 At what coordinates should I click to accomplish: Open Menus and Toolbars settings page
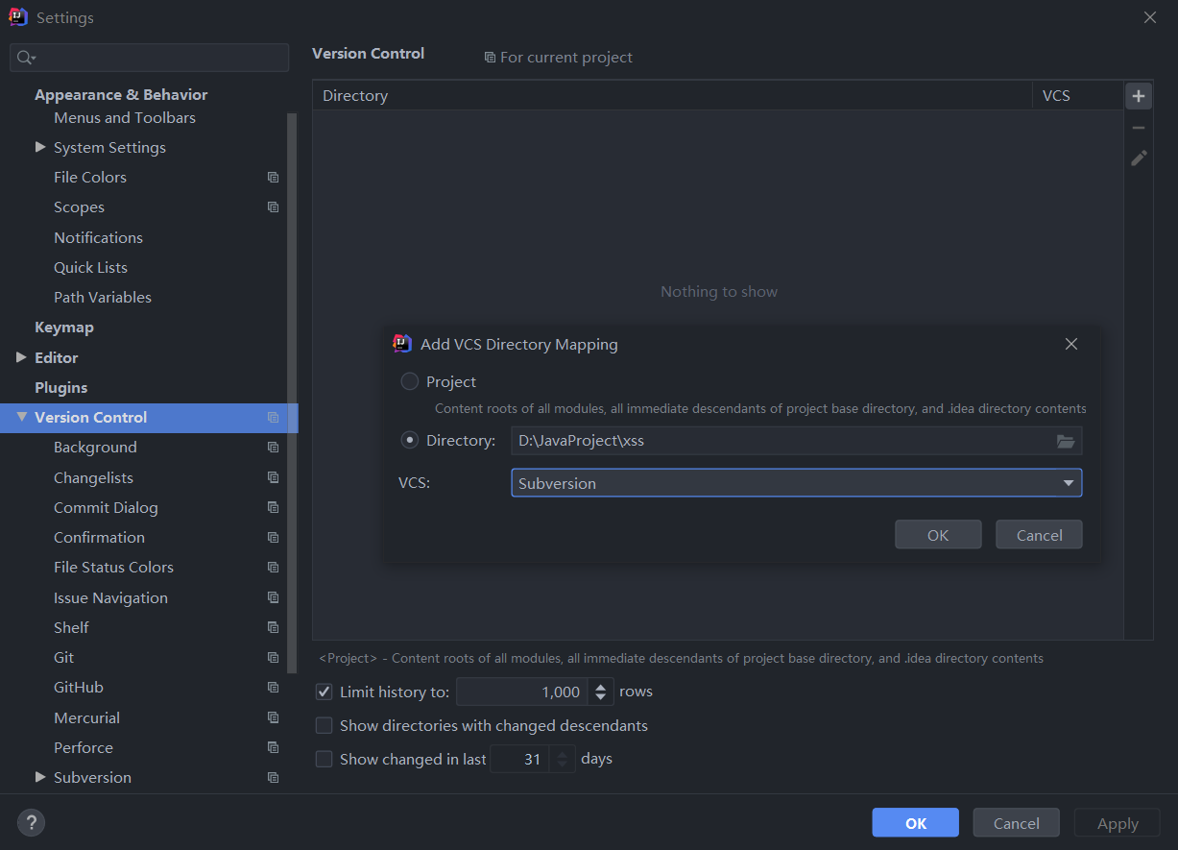click(x=125, y=117)
